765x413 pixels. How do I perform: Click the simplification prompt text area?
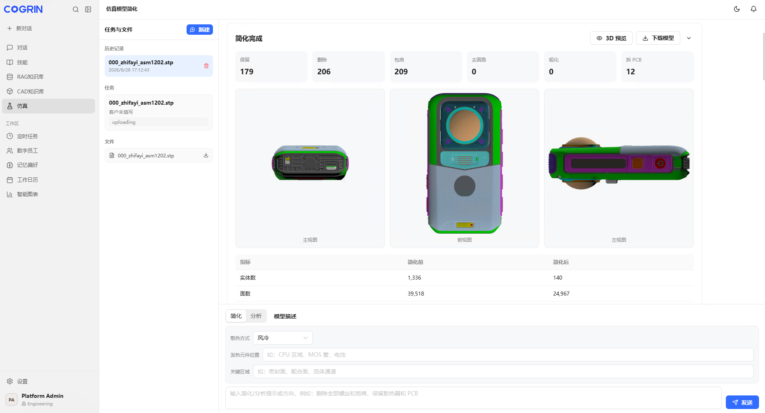473,398
